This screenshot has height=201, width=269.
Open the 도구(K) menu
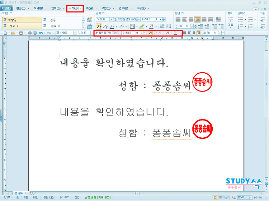point(141,8)
